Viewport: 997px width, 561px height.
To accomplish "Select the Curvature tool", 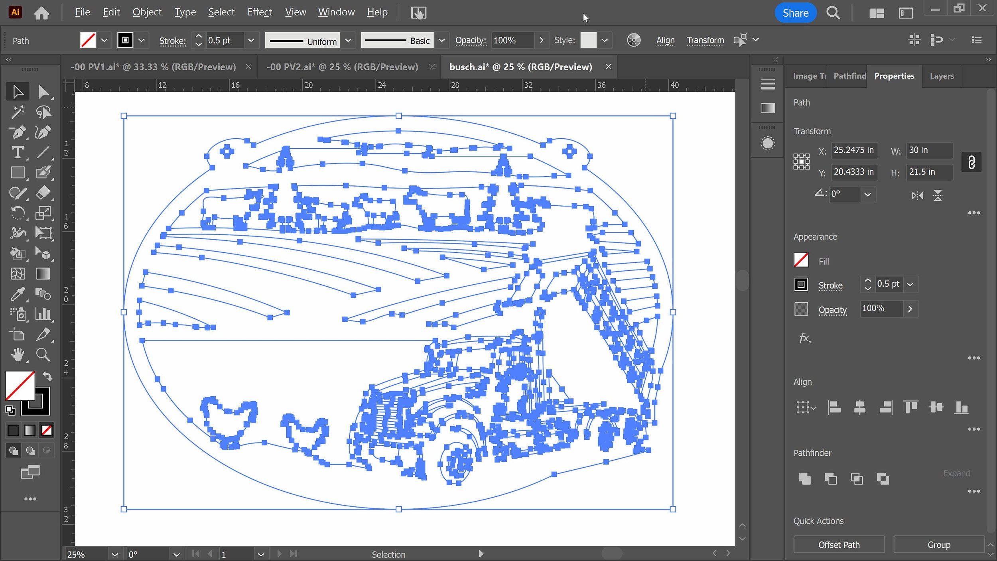I will [43, 132].
